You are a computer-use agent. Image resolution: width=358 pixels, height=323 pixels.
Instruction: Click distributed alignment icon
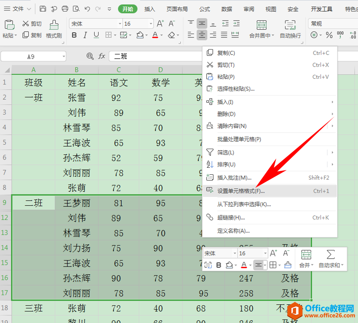coord(235,35)
